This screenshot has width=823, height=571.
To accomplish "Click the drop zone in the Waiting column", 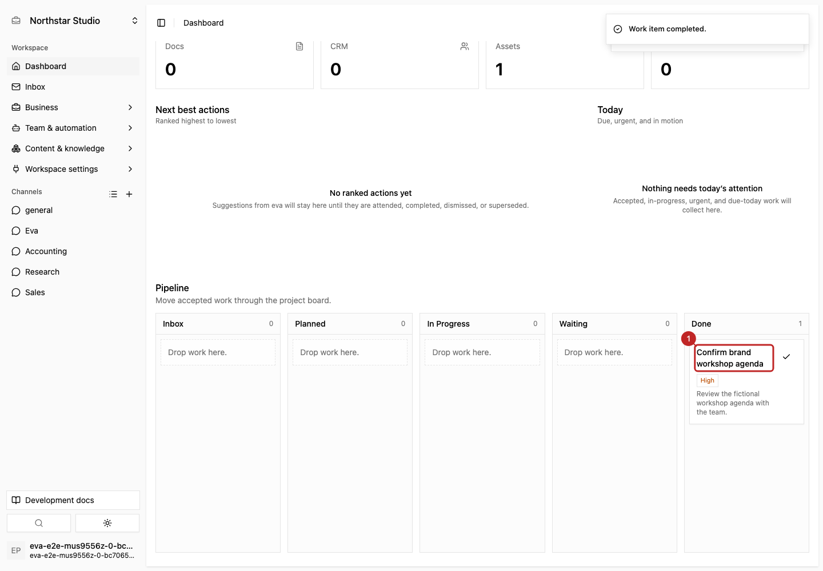I will (x=614, y=352).
